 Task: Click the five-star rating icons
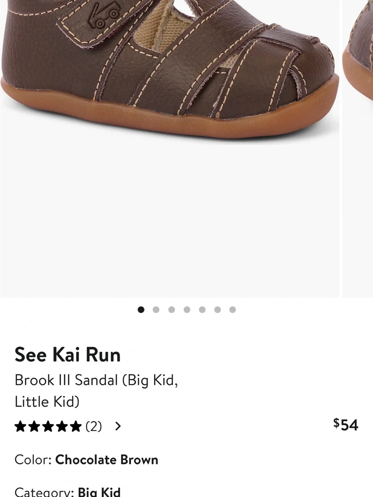48,426
